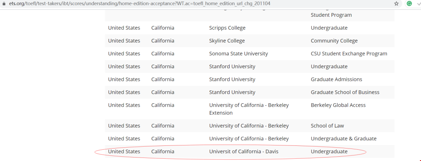Select the Community College cell
421x161 pixels.
pos(334,41)
